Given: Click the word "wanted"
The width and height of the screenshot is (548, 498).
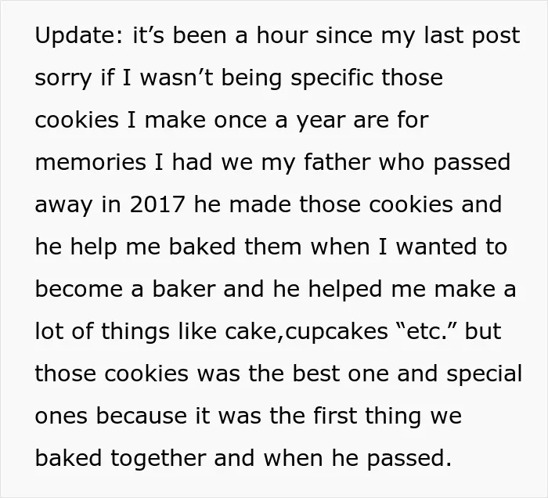Looking at the screenshot, I should coord(436,247).
